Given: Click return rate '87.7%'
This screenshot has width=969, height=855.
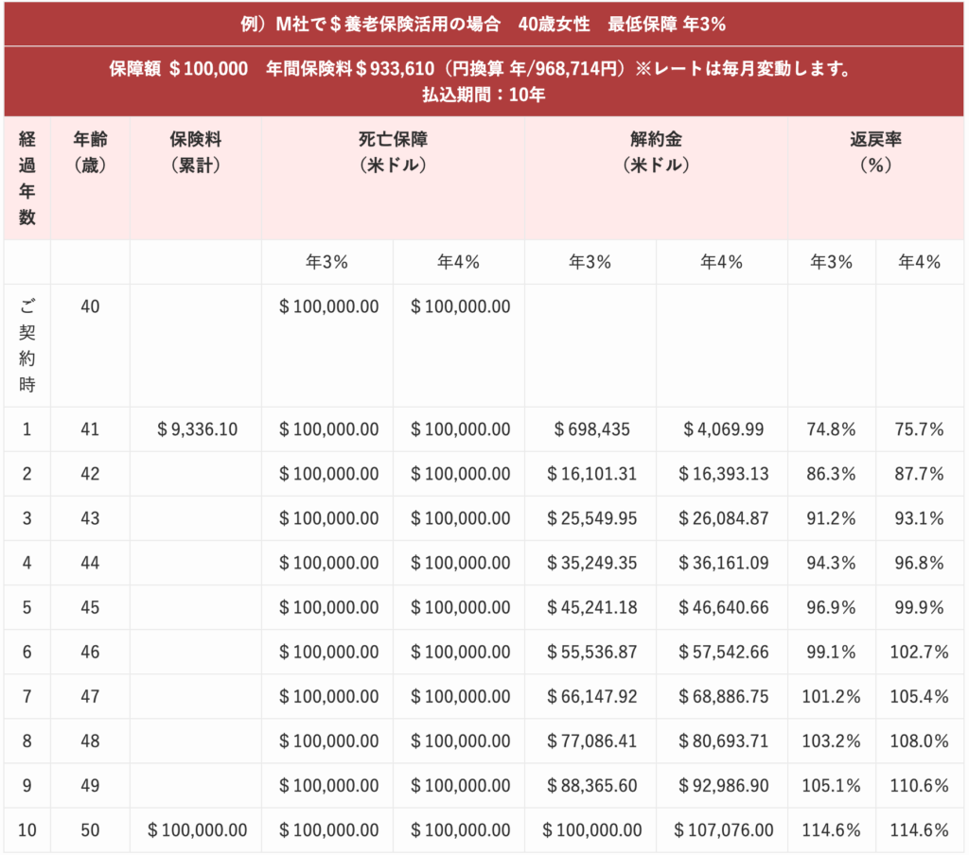Looking at the screenshot, I should coord(920,474).
